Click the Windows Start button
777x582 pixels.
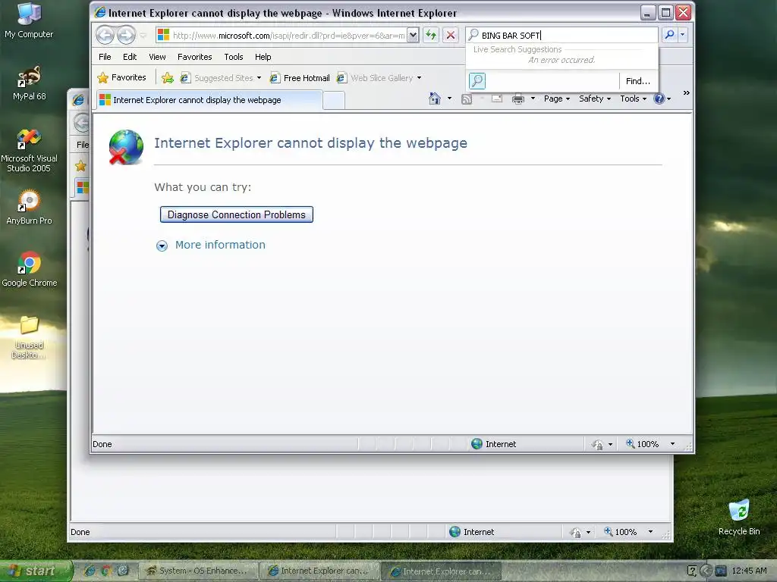(x=36, y=571)
